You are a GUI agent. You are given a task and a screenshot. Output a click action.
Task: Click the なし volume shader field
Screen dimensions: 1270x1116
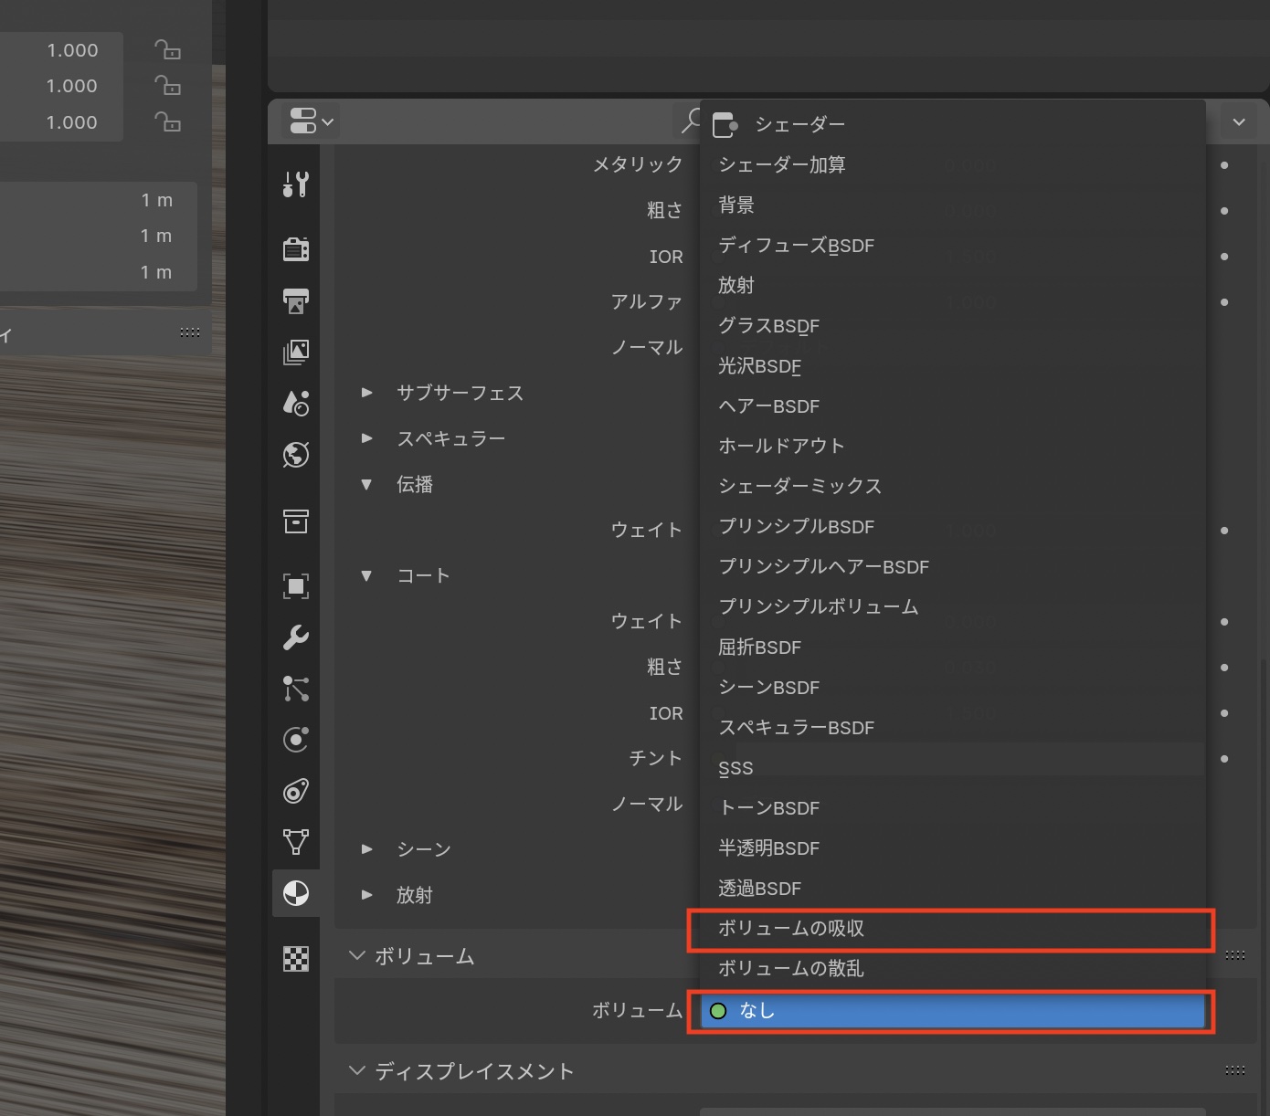pos(952,1011)
